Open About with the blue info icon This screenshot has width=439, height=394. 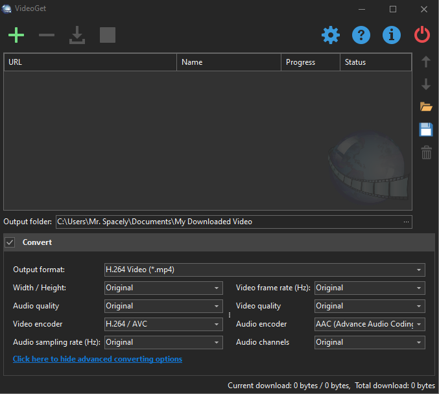(x=392, y=35)
